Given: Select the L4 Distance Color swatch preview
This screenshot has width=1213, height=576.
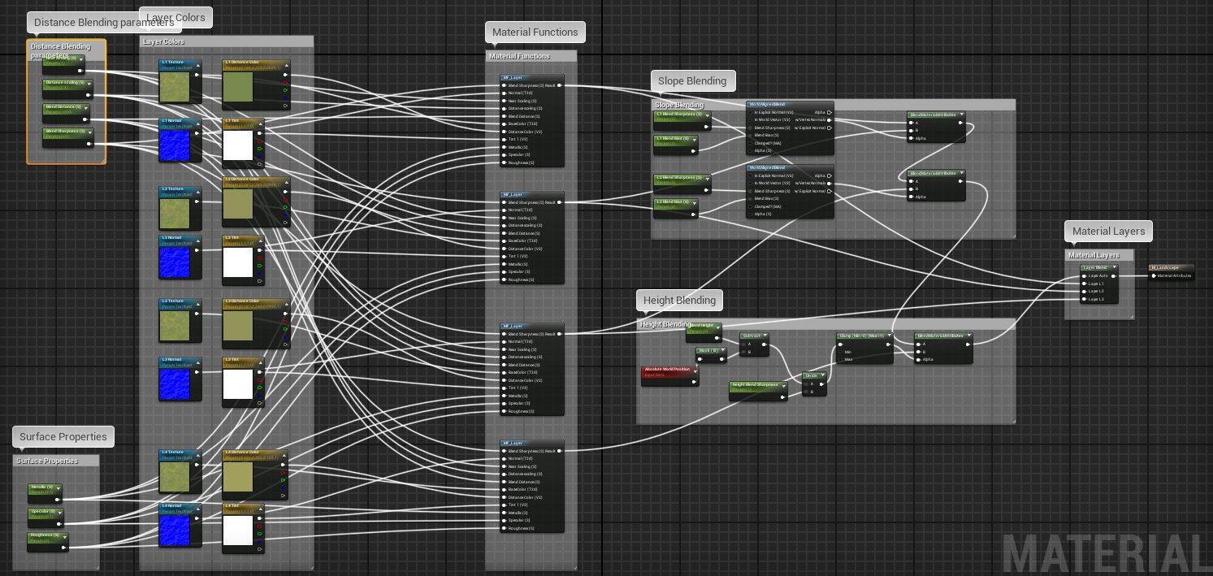Looking at the screenshot, I should click(x=238, y=478).
